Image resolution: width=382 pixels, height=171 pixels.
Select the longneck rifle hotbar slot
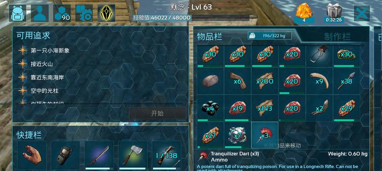pyautogui.click(x=167, y=155)
